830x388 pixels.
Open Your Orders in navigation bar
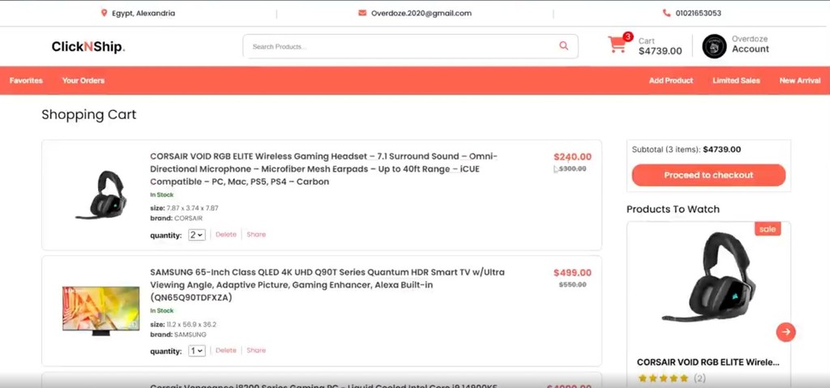coord(83,80)
